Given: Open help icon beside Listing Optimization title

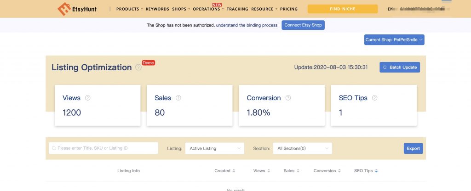Looking at the screenshot, I should [138, 67].
